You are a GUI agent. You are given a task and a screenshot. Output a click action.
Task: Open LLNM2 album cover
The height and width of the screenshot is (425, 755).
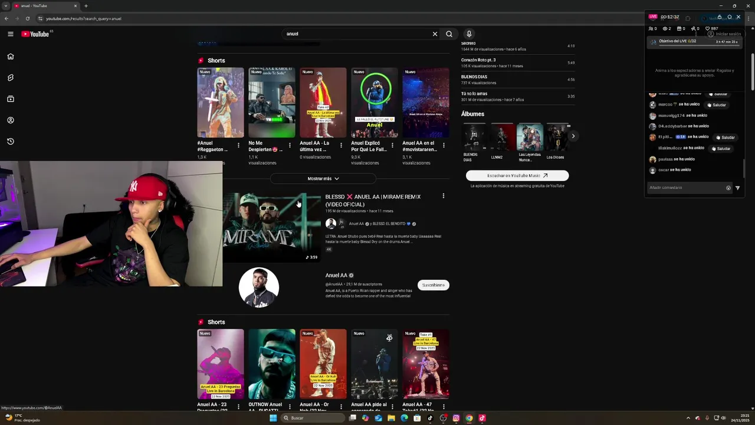(x=502, y=138)
